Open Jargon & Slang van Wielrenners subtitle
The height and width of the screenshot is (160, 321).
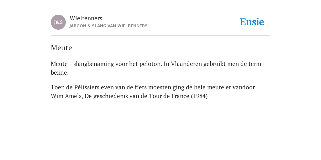pyautogui.click(x=108, y=26)
